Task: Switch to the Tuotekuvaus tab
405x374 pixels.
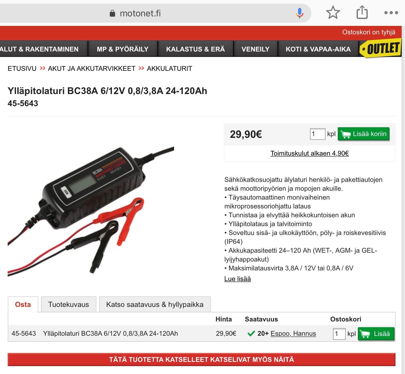Action: (x=69, y=305)
